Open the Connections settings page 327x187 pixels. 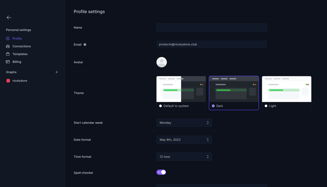[x=22, y=46]
